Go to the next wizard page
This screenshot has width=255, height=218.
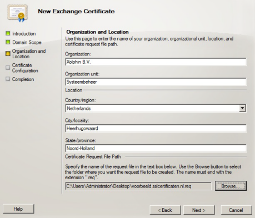tap(199, 210)
